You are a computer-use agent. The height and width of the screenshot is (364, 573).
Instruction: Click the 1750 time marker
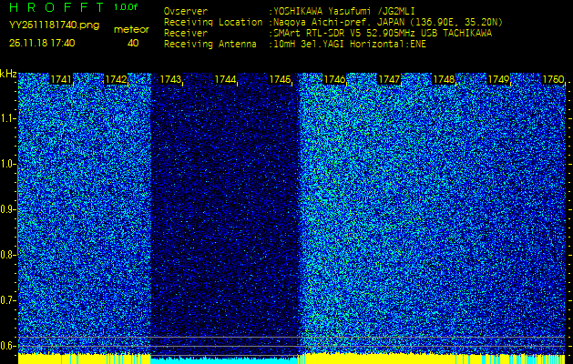point(553,79)
